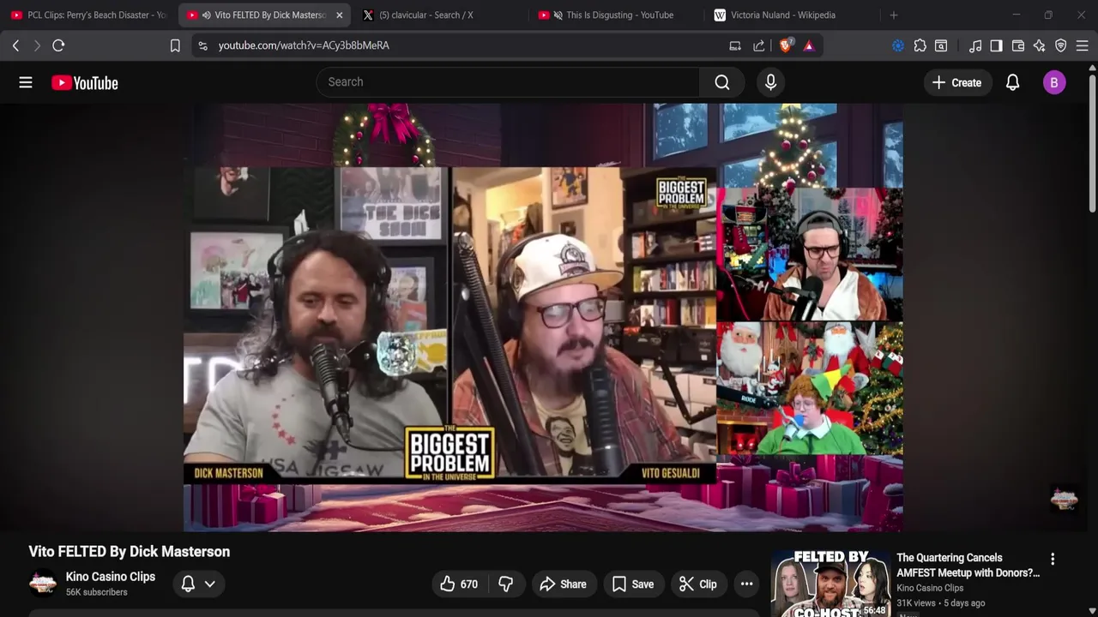This screenshot has width=1098, height=617.
Task: Install or cast via screen icon in address bar
Action: [735, 45]
